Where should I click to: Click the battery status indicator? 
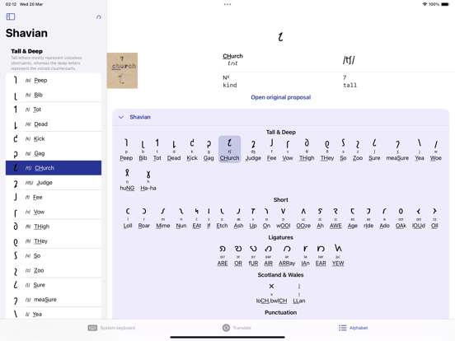445,4
